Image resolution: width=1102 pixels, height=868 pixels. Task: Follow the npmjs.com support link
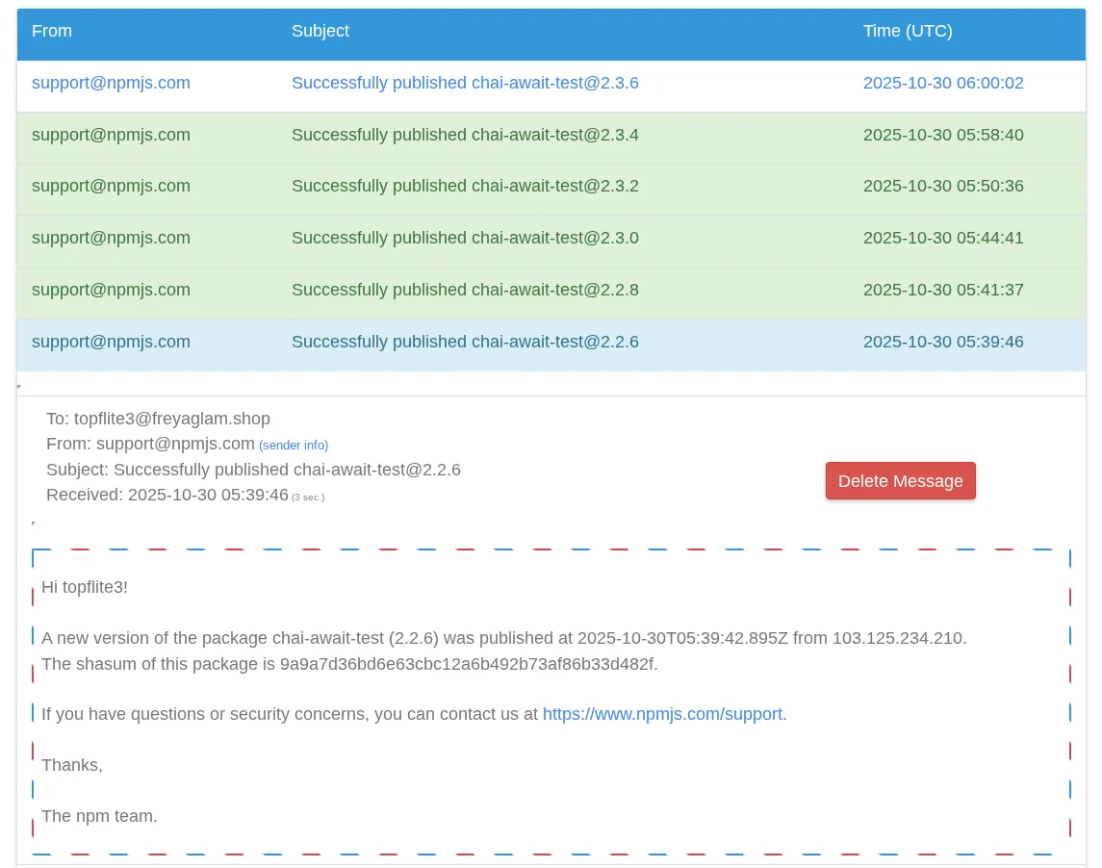[662, 714]
